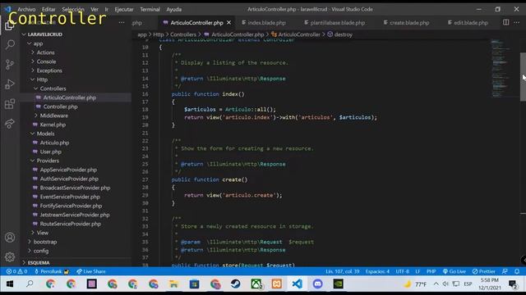
Task: Click Go Live in status bar
Action: (x=454, y=271)
